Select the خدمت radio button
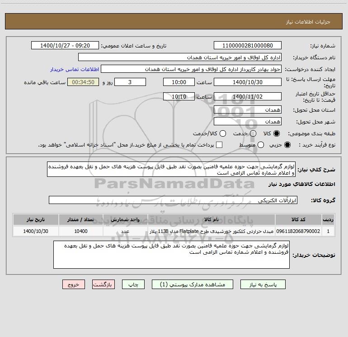 coord(253,133)
